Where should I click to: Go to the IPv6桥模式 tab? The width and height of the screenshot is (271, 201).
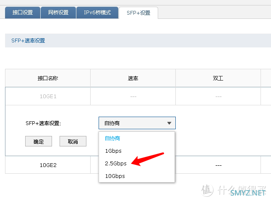pyautogui.click(x=97, y=13)
